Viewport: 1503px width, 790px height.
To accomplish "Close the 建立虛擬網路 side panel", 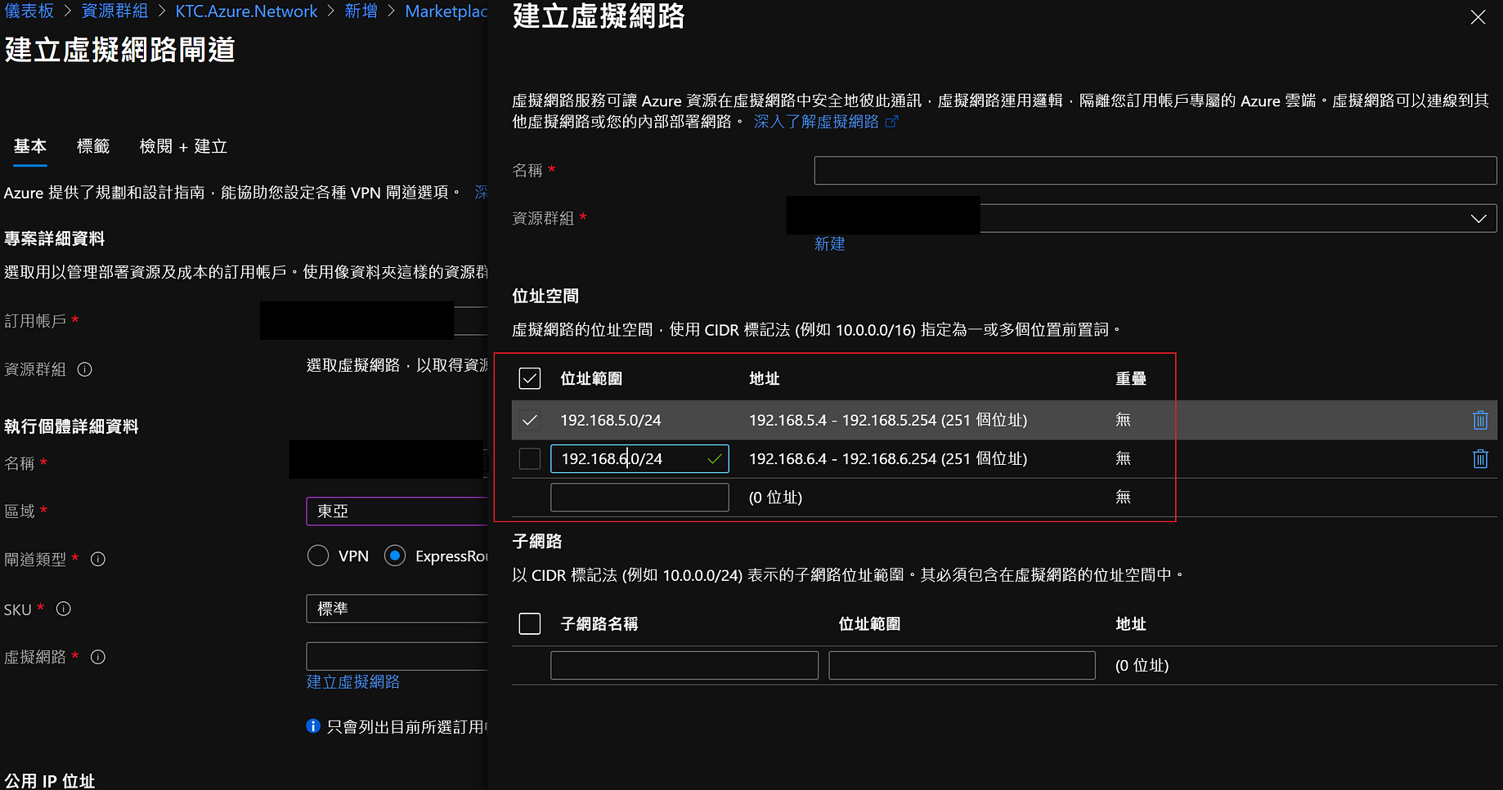I will [x=1478, y=16].
